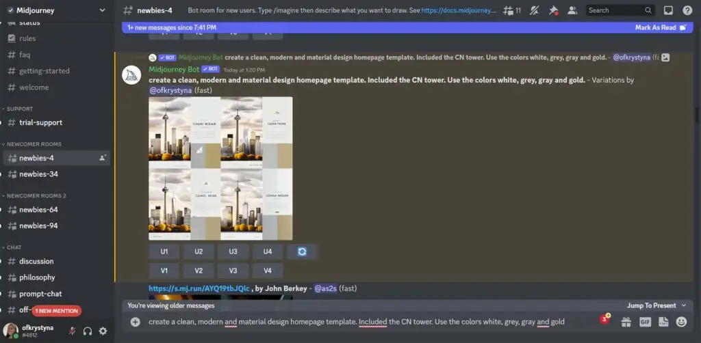Open the inbox icon

(x=668, y=10)
